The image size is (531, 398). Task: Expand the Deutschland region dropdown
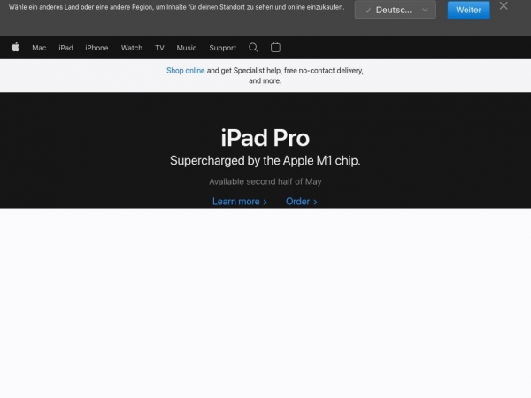(396, 10)
